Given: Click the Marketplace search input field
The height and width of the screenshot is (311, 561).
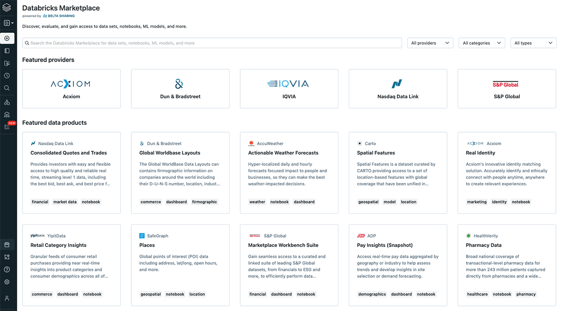Looking at the screenshot, I should 212,43.
